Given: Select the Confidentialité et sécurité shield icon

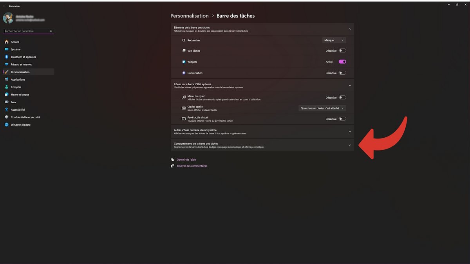Looking at the screenshot, I should [x=7, y=117].
